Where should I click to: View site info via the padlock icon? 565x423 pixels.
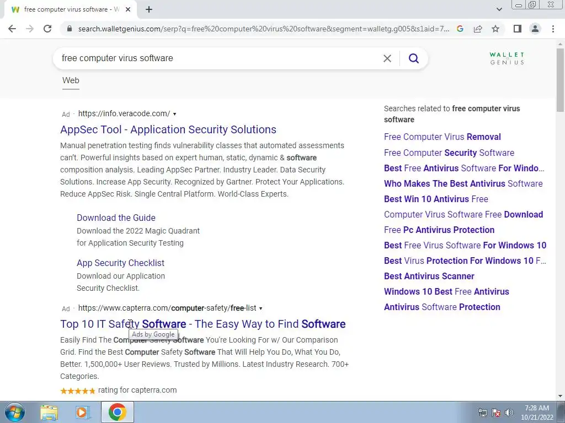pyautogui.click(x=70, y=29)
